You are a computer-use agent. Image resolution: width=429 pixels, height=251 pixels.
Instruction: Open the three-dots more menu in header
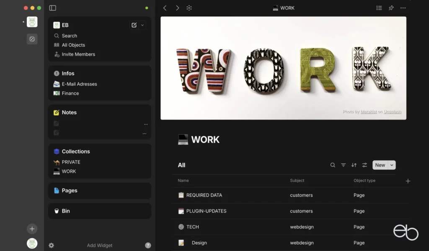tap(403, 8)
